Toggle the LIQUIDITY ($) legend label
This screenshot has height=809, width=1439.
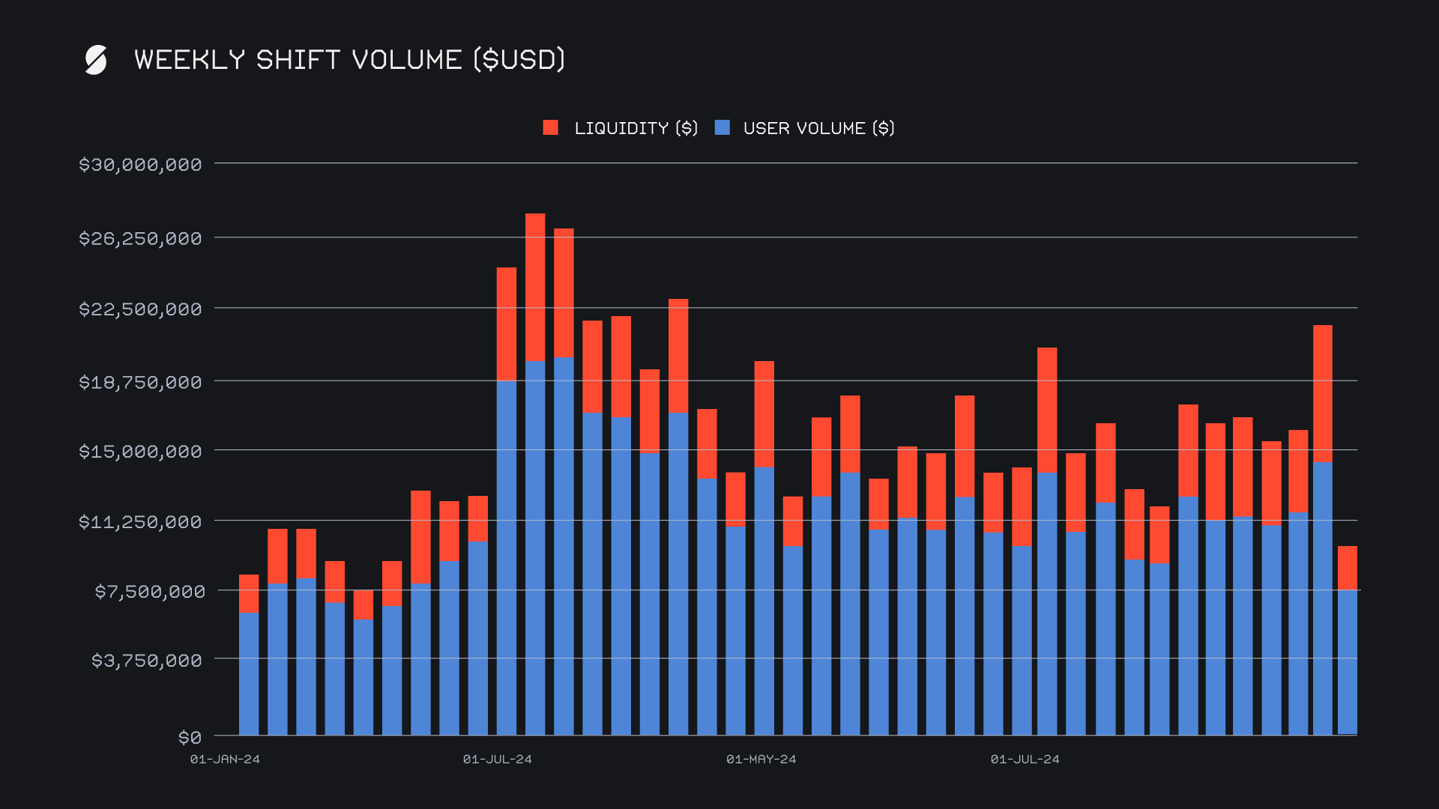[x=636, y=128]
